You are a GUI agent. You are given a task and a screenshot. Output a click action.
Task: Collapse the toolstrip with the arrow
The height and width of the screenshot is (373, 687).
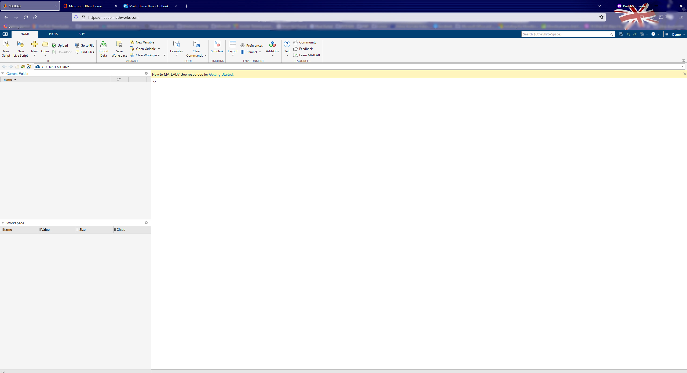point(684,61)
